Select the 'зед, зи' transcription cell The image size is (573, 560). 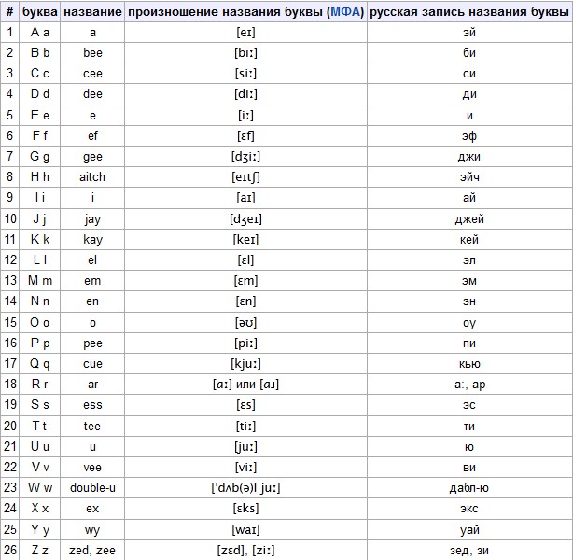[x=469, y=550]
